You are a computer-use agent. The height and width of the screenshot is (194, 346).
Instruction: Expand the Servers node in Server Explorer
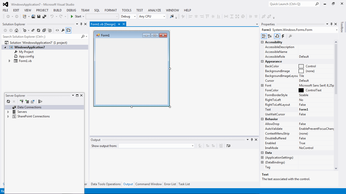8,112
